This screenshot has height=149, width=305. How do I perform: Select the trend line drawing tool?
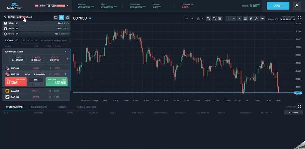click(x=240, y=18)
